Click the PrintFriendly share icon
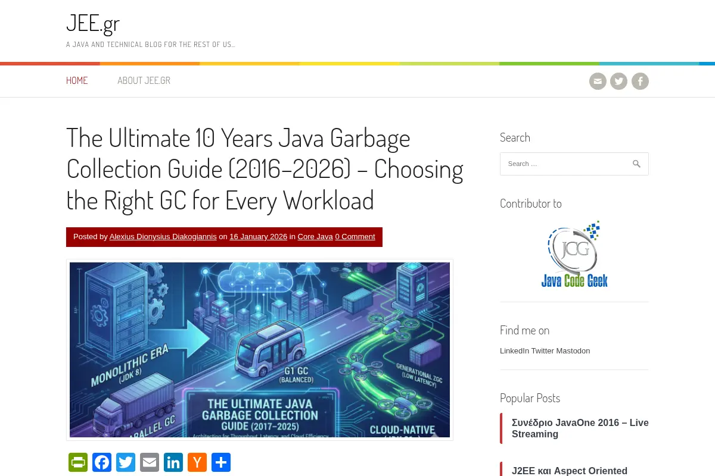The height and width of the screenshot is (476, 715). 78,462
